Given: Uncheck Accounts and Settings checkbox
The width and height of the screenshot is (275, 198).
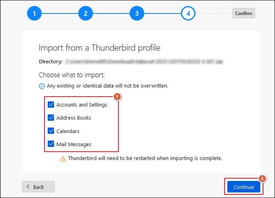Looking at the screenshot, I should click(51, 105).
